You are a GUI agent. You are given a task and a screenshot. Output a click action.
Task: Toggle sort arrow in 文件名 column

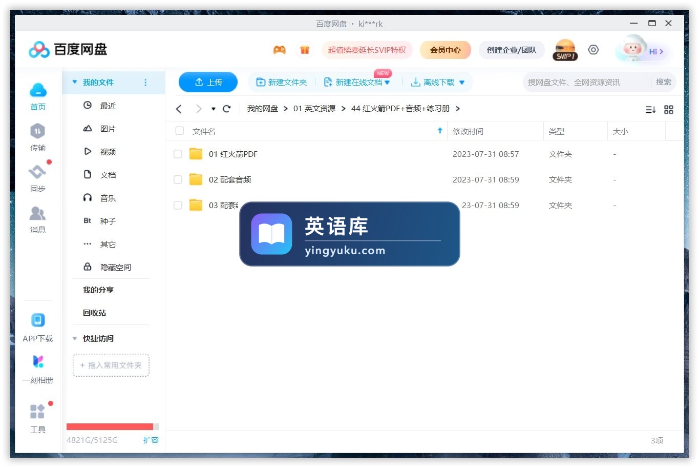(440, 131)
